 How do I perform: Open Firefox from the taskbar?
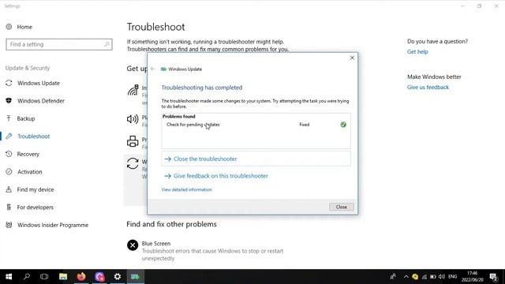(x=81, y=276)
